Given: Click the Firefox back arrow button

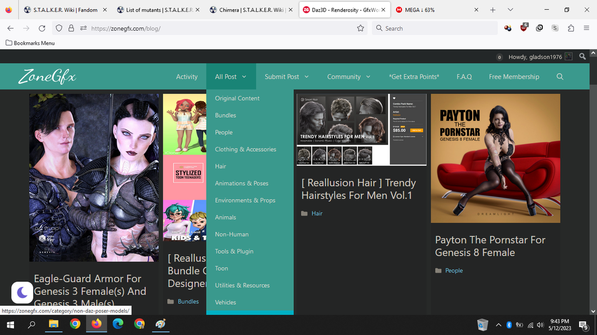Looking at the screenshot, I should (x=11, y=28).
